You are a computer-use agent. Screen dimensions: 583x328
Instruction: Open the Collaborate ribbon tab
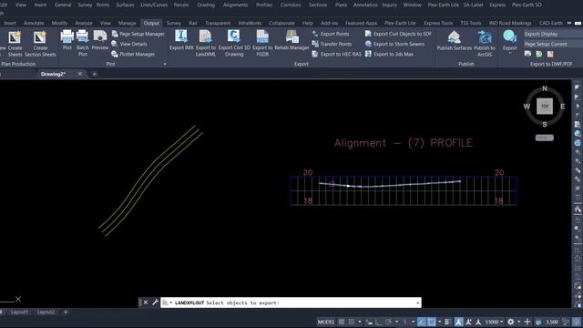pos(281,23)
